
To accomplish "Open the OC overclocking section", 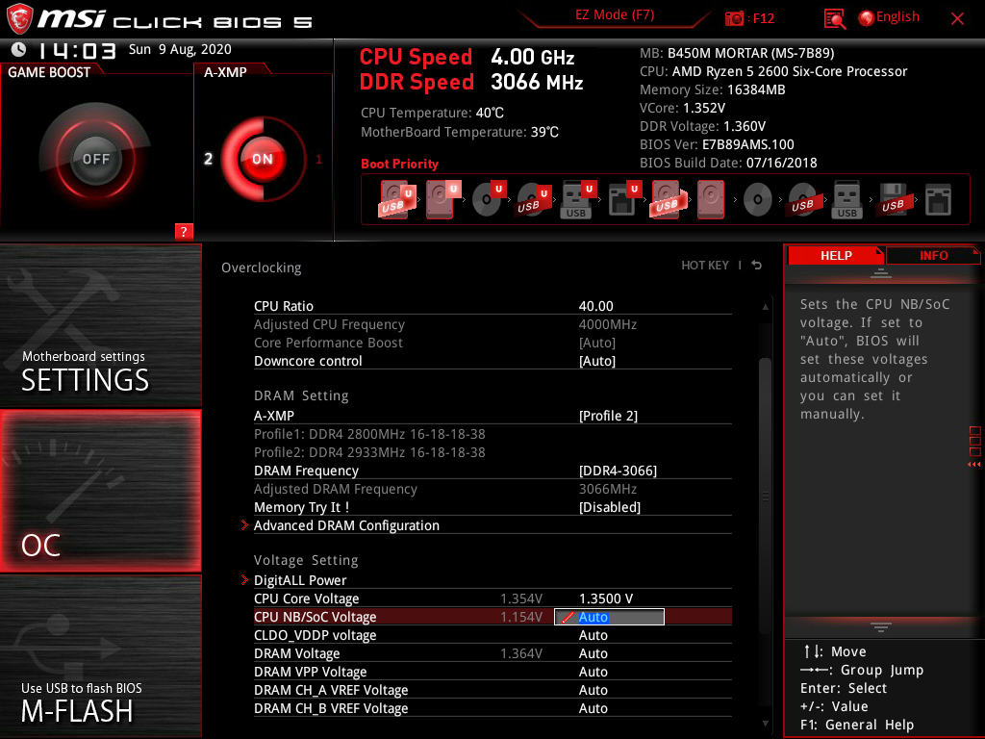I will (100, 492).
